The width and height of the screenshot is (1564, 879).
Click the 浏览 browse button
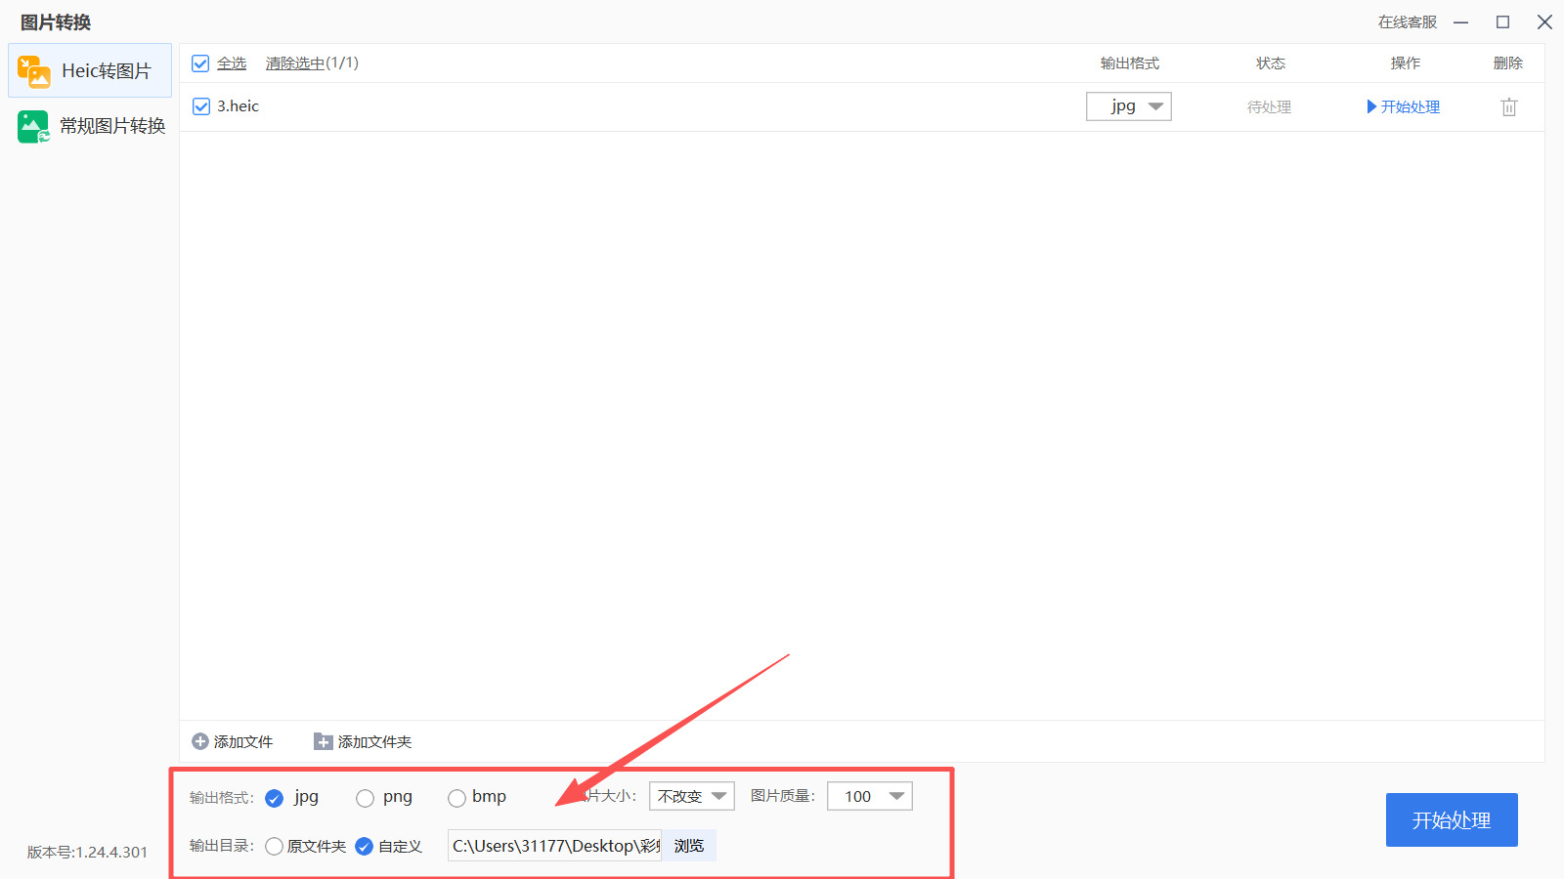coord(689,846)
